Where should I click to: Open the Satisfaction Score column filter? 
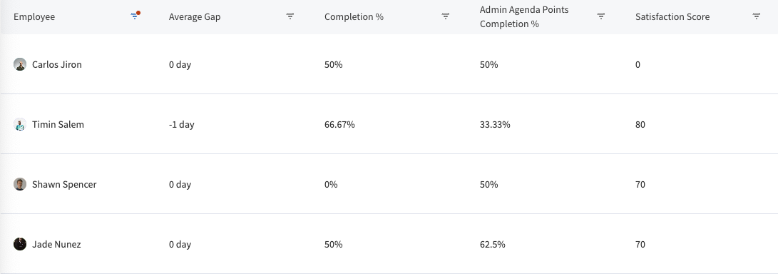pyautogui.click(x=756, y=16)
